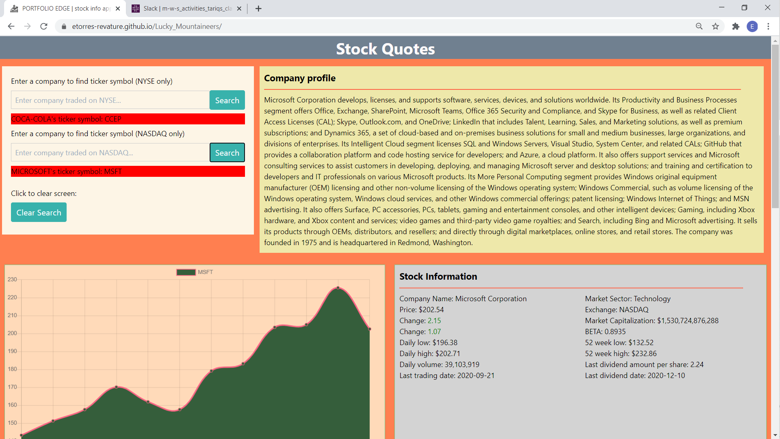Click the NYSE only instruction label
Image resolution: width=780 pixels, height=439 pixels.
click(x=92, y=81)
